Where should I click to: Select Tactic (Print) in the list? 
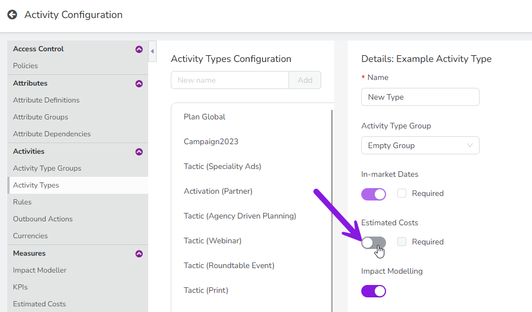click(x=206, y=290)
